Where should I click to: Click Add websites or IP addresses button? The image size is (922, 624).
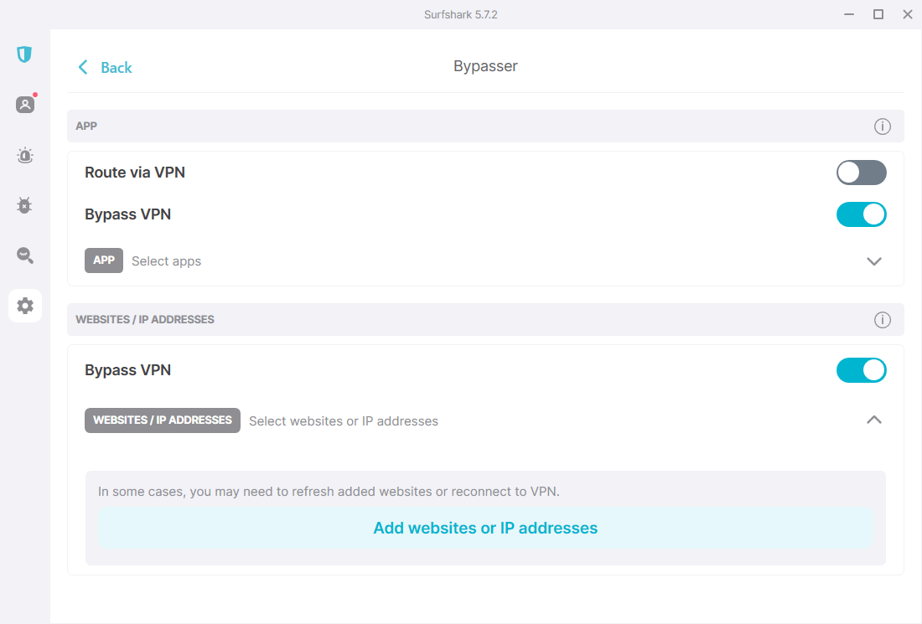pos(485,529)
